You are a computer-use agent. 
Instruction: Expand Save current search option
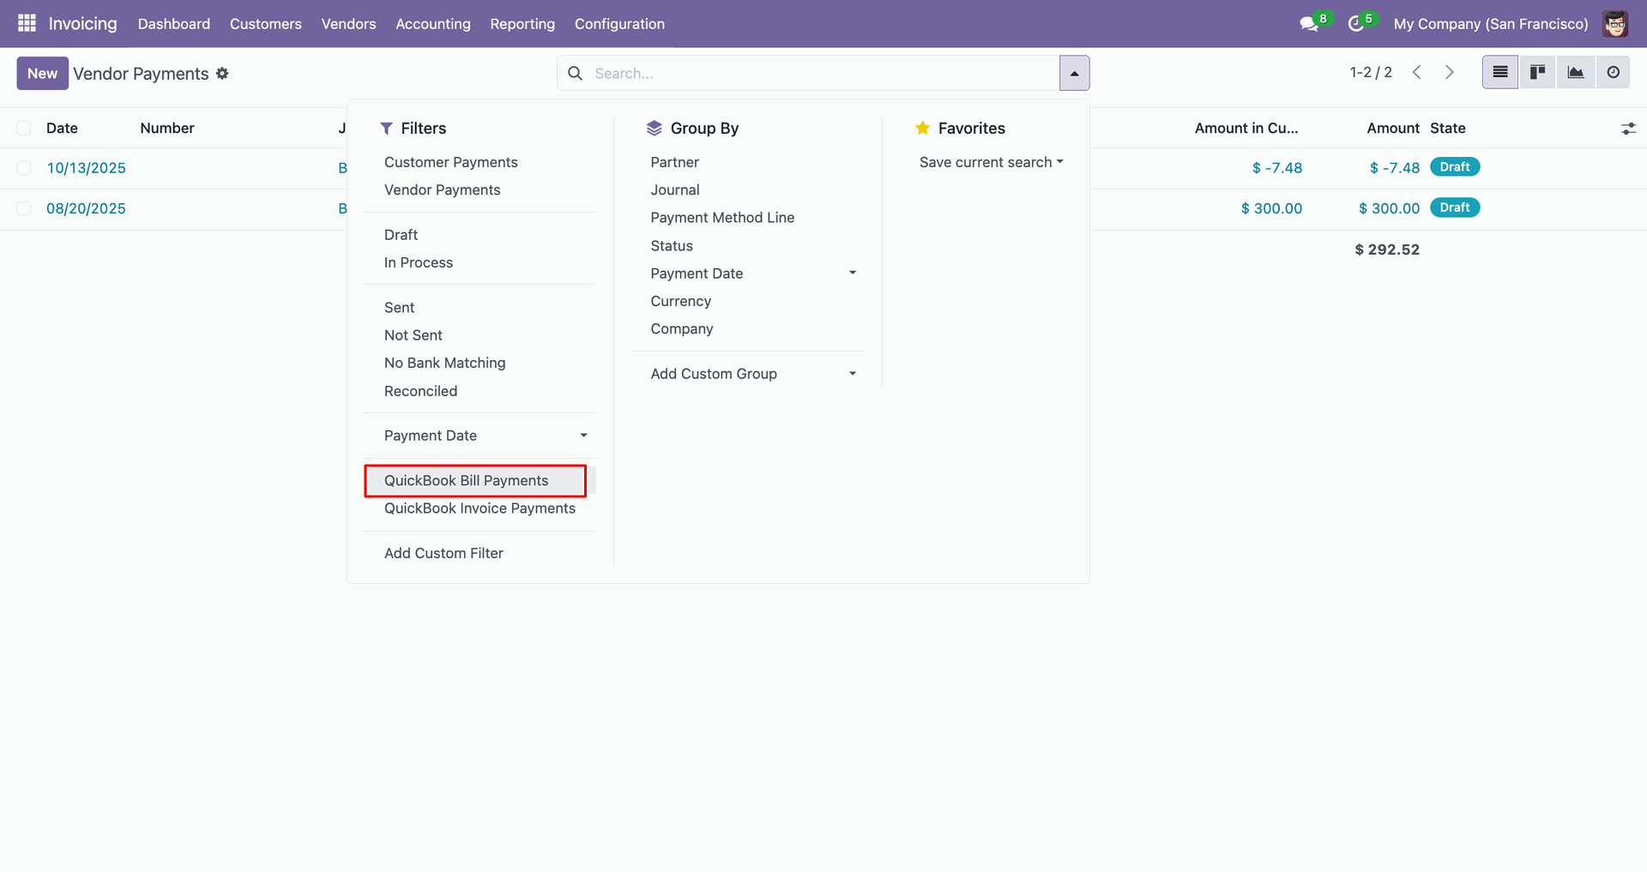[x=991, y=162]
